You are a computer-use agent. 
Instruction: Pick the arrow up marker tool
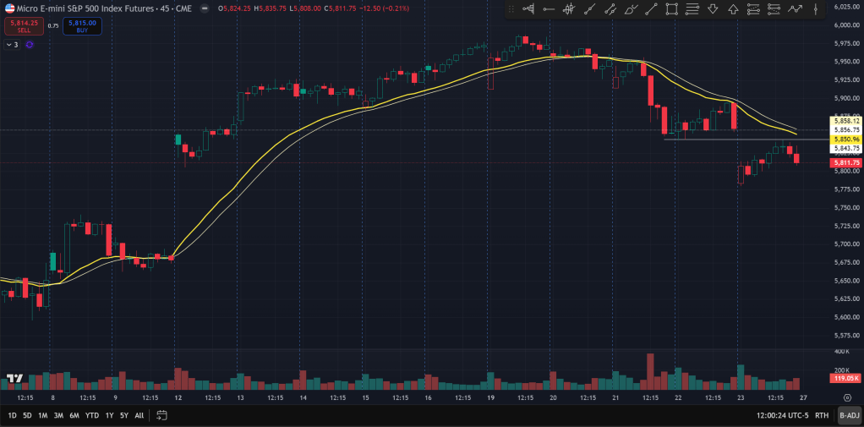pos(733,9)
